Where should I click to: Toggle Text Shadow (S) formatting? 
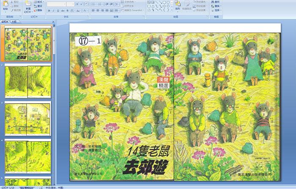pos(67,11)
